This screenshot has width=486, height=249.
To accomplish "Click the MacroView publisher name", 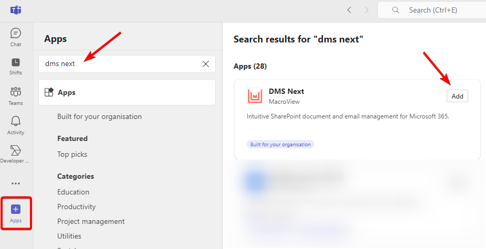I will (284, 102).
